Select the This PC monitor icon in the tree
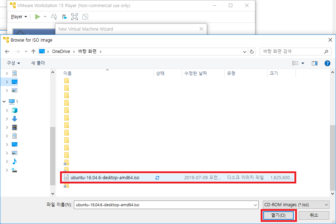 (12, 101)
